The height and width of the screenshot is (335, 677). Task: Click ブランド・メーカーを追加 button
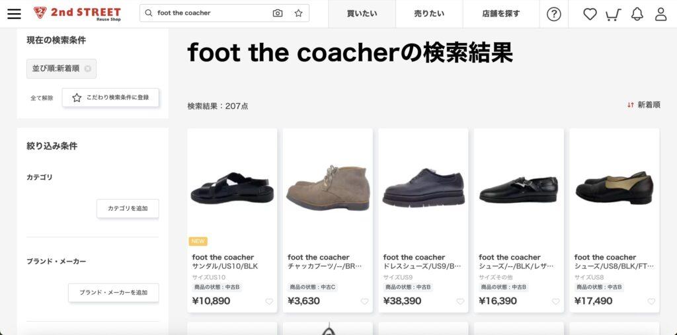pos(114,293)
